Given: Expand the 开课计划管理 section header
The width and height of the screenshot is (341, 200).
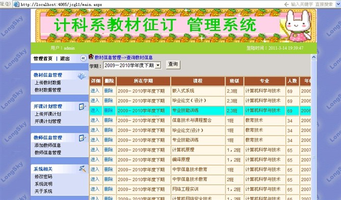Looking at the screenshot, I should click(x=48, y=106).
